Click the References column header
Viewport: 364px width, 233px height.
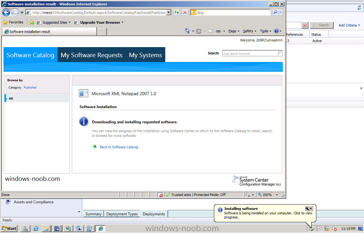point(298,34)
